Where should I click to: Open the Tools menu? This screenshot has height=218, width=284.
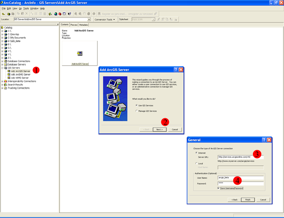(x=26, y=8)
